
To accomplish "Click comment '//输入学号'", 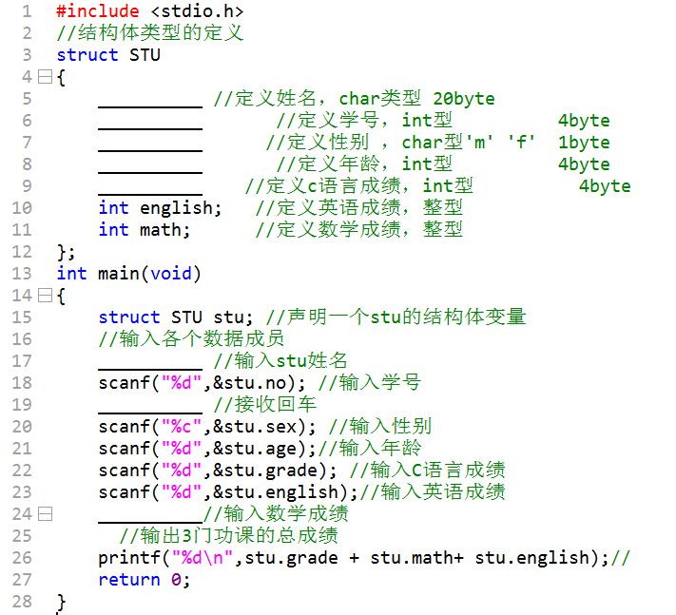I will 370,383.
